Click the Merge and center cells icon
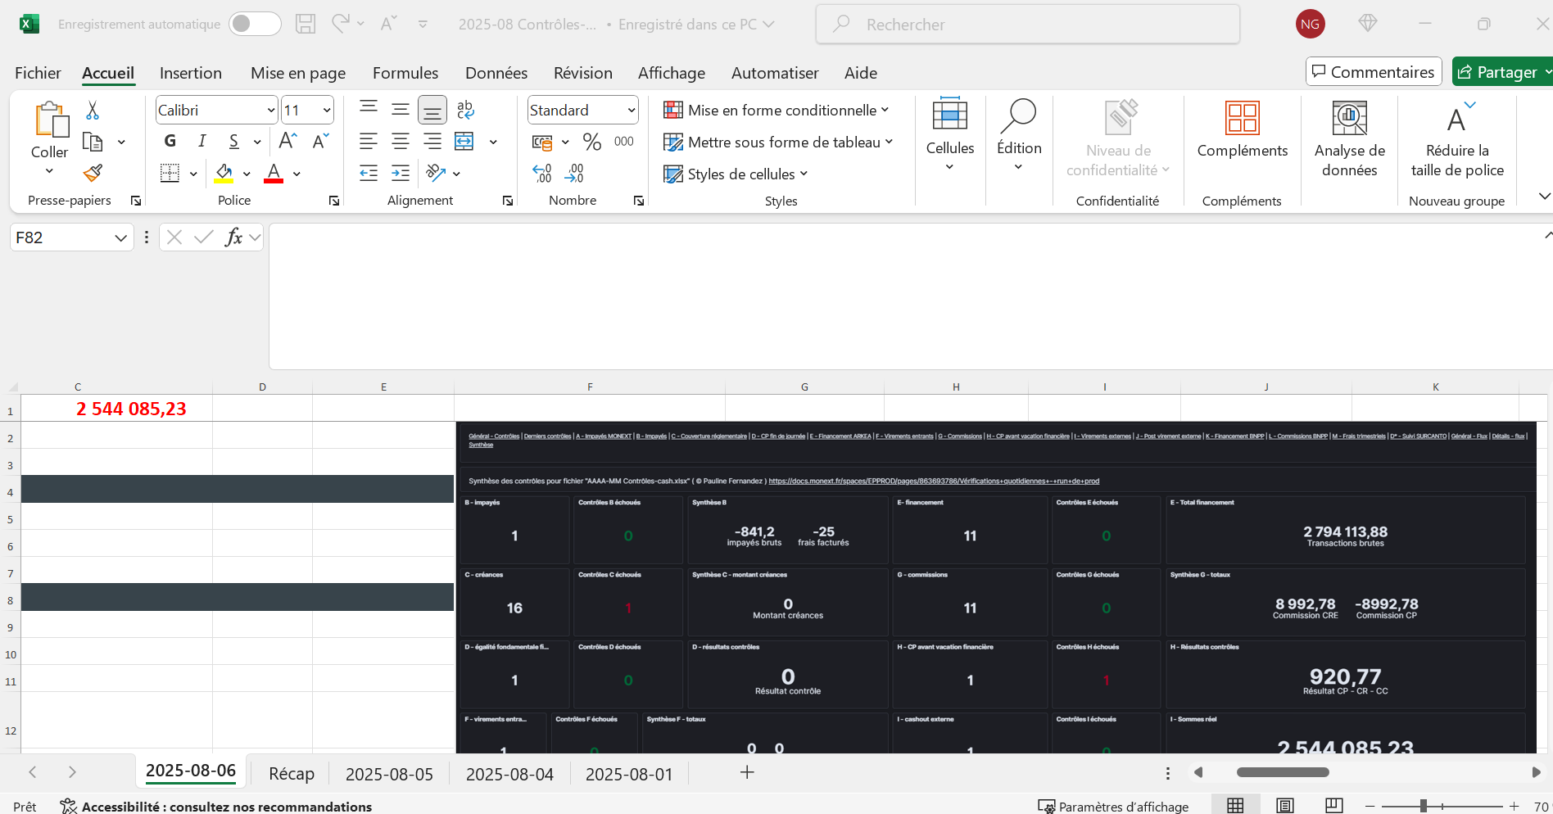The width and height of the screenshot is (1553, 814). (464, 142)
